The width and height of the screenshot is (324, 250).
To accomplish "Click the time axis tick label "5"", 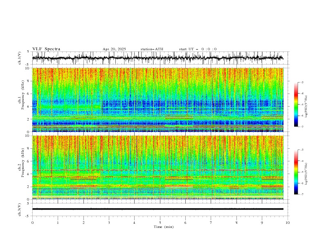I will pyautogui.click(x=160, y=223).
